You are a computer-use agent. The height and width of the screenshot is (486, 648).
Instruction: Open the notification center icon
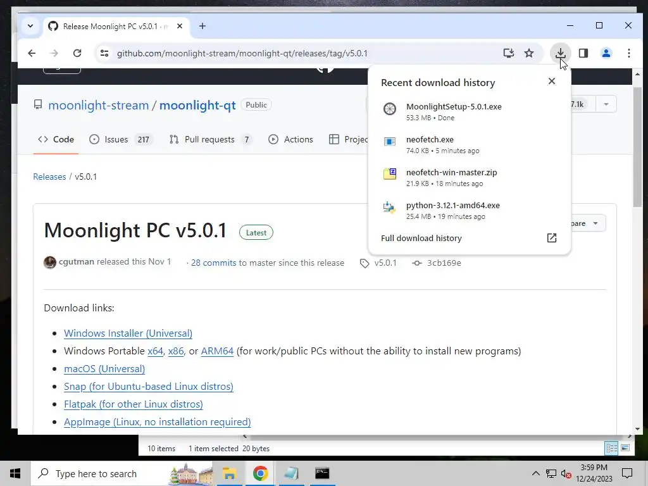pyautogui.click(x=627, y=473)
